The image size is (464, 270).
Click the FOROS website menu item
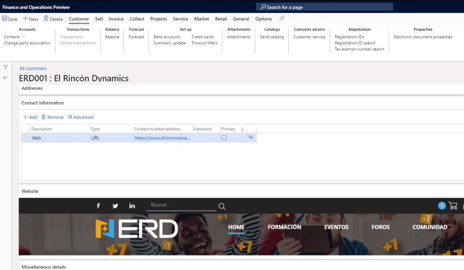[381, 227]
